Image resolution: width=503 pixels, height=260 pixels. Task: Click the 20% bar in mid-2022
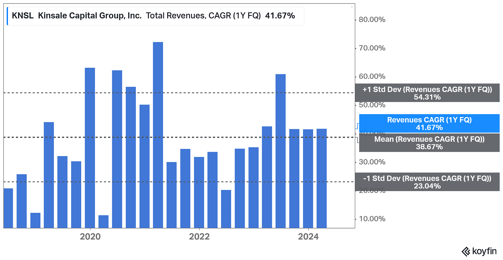[226, 209]
